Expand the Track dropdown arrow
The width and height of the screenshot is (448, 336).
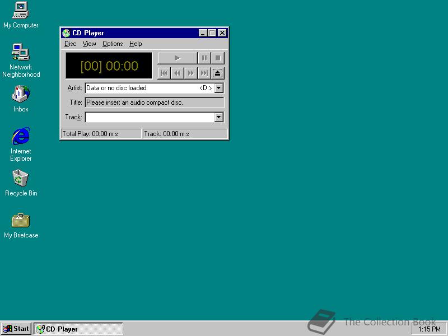(x=219, y=117)
